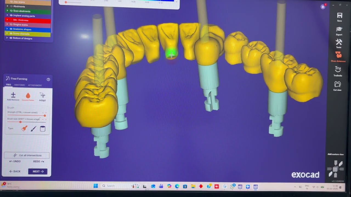Screen dimensions: 351x197
Task: Select the Smooth/Flatten droplet tool
Action: 28,97
